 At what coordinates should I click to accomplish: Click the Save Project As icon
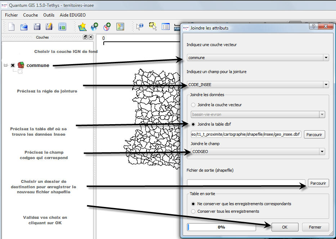(x=49, y=27)
